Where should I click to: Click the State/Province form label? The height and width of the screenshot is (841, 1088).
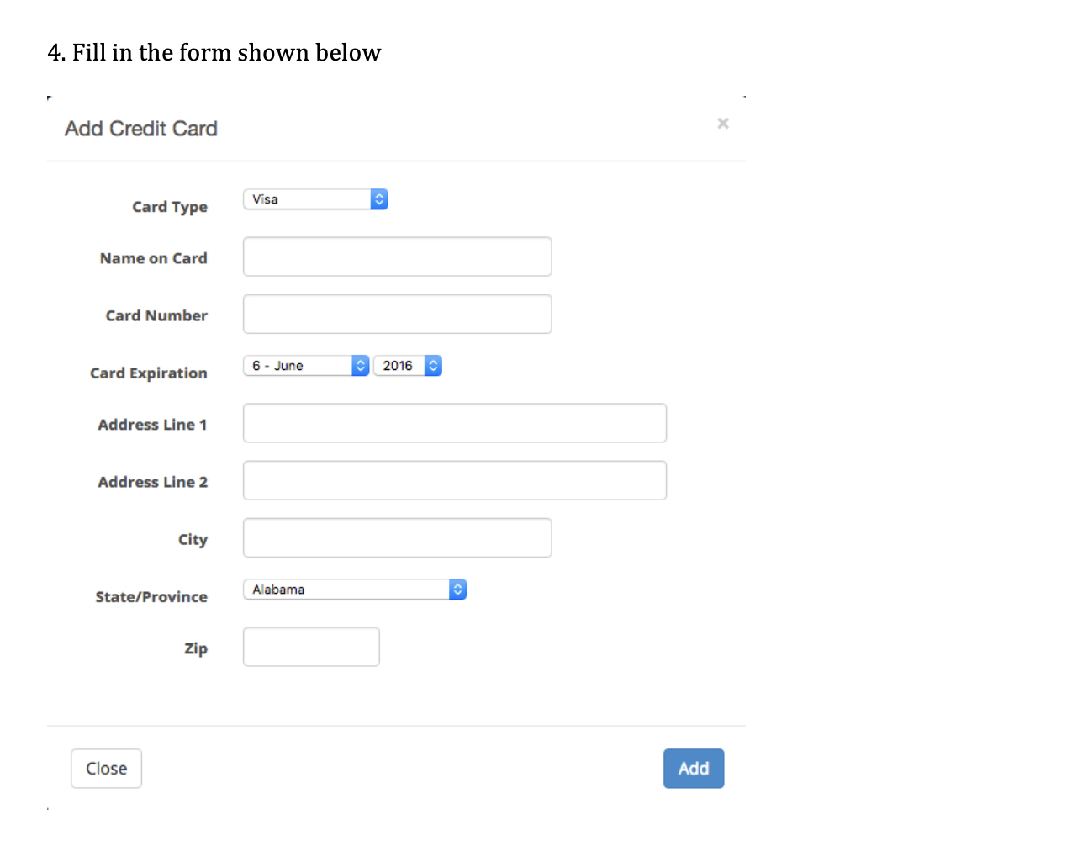[x=151, y=596]
